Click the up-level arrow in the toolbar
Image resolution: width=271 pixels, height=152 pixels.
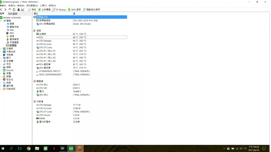[x=10, y=9]
